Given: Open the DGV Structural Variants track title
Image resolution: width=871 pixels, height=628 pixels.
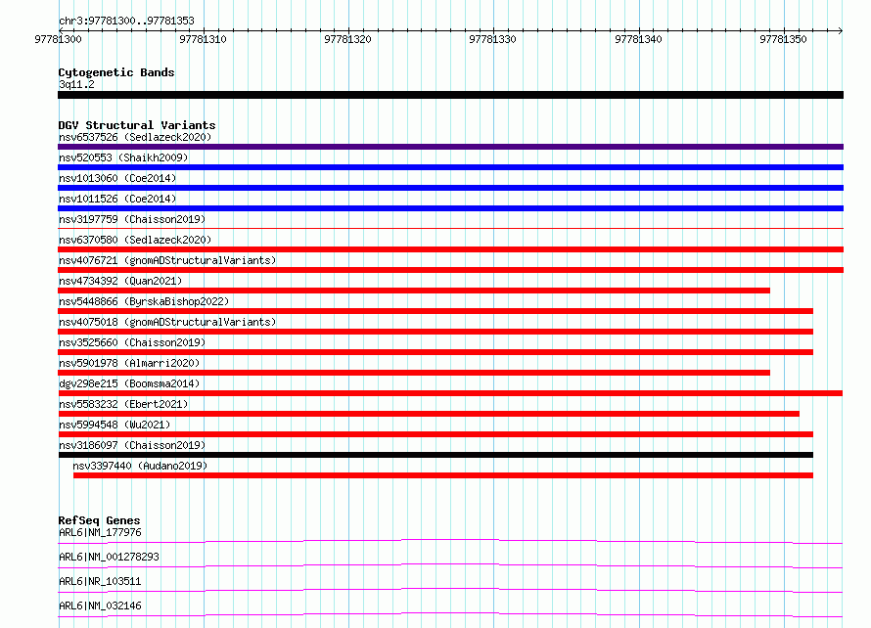Looking at the screenshot, I should point(137,125).
